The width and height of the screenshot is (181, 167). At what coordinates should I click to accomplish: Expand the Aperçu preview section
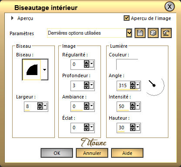pyautogui.click(x=13, y=18)
